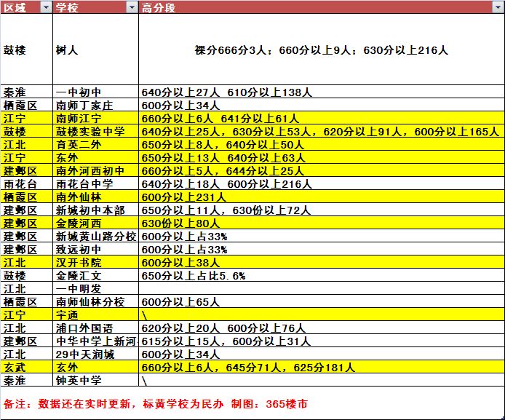Click the 裸分666分3人 score cell

[x=322, y=49]
